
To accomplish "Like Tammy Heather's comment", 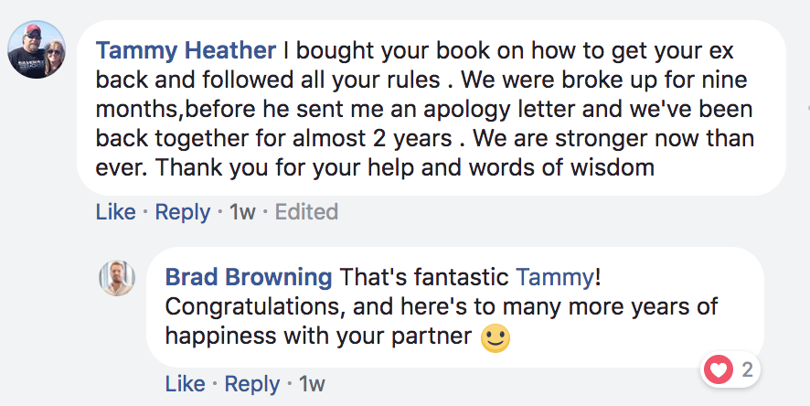I will [x=116, y=212].
